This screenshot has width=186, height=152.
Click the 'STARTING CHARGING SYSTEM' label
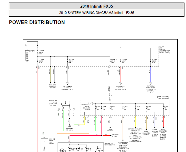[x=53, y=86]
